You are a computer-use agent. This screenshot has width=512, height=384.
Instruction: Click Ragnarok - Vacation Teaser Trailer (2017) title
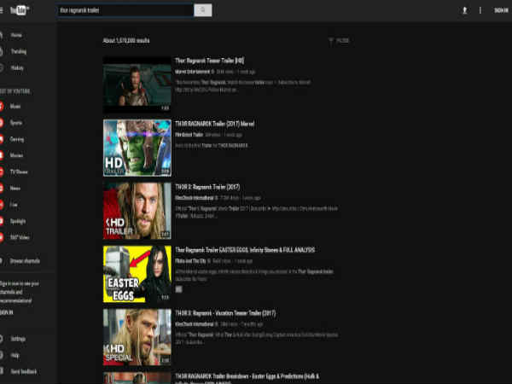(x=225, y=313)
